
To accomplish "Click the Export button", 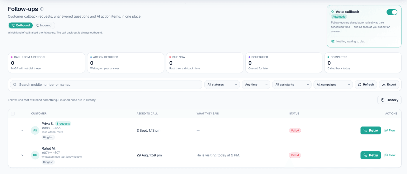I will point(389,85).
